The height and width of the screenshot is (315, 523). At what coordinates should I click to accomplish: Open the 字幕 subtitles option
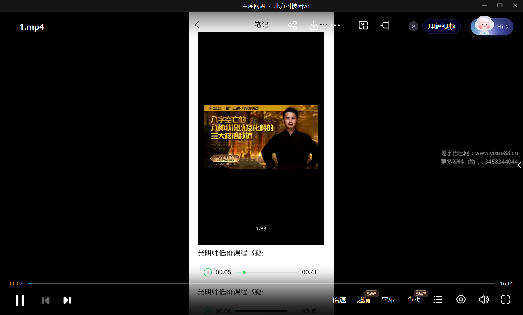tap(388, 300)
